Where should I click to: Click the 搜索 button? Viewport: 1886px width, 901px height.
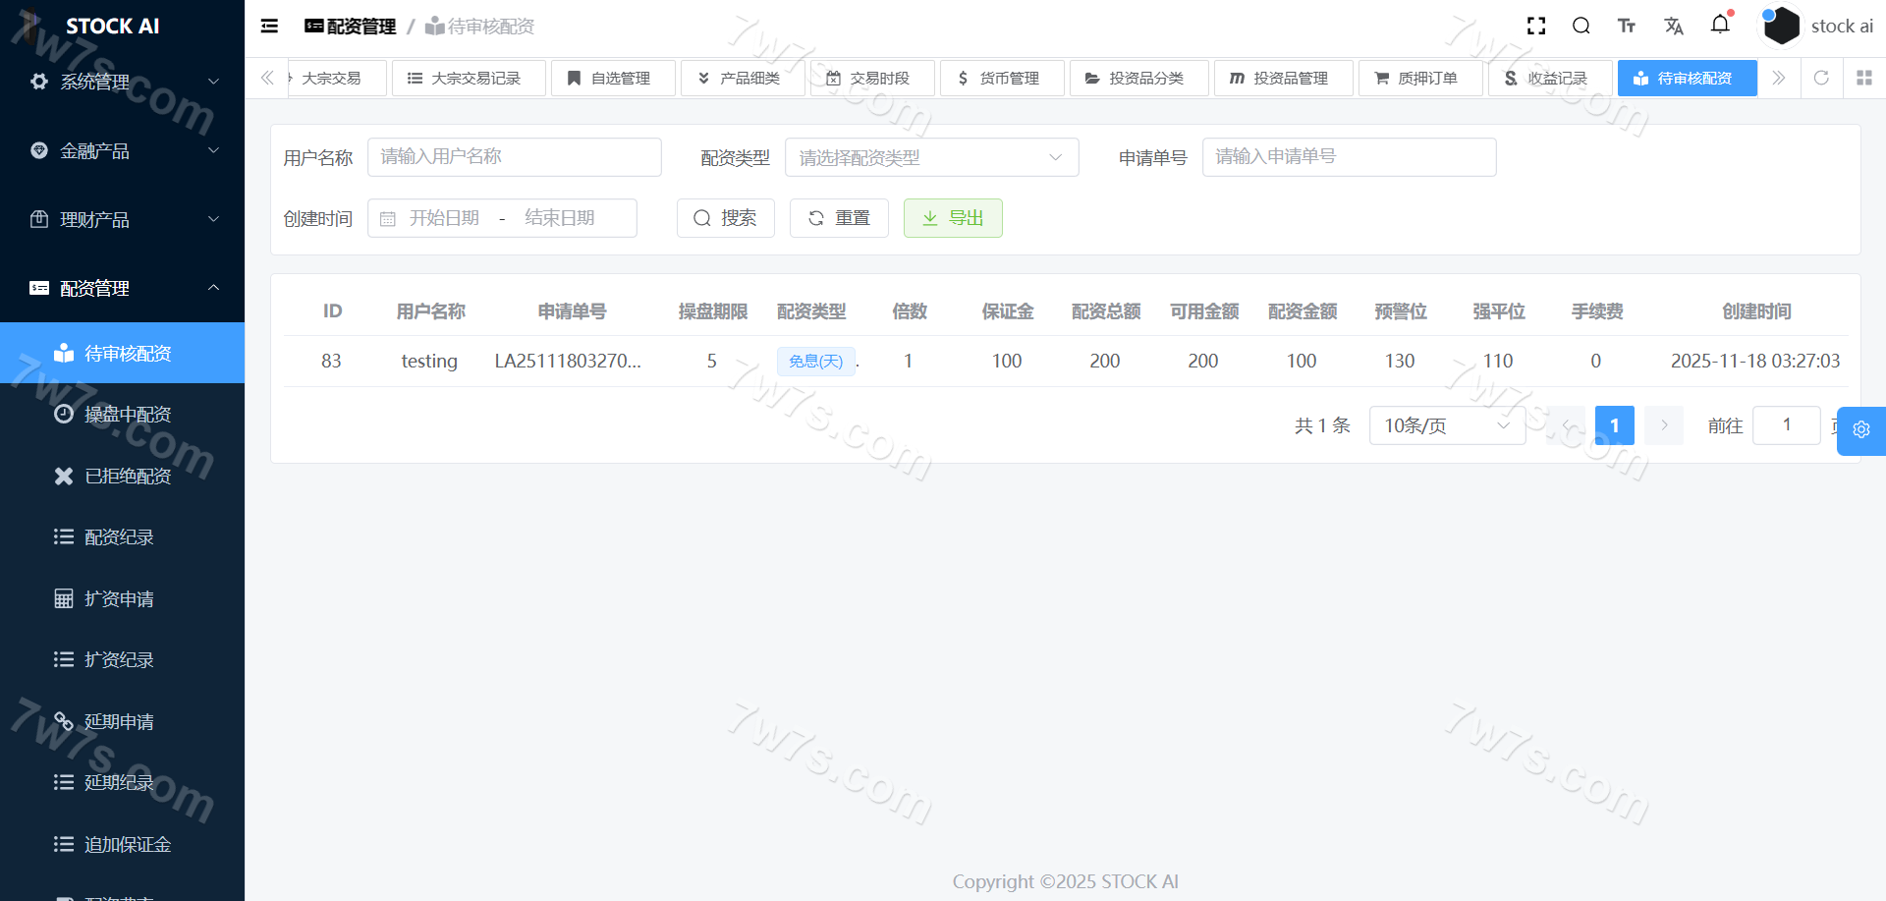[725, 218]
